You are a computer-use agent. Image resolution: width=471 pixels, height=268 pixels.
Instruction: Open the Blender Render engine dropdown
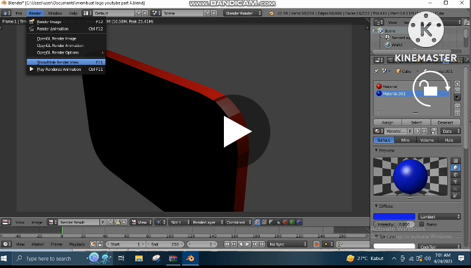(x=242, y=13)
